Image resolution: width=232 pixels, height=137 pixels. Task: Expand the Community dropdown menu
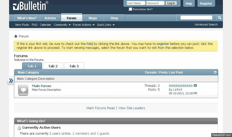point(62,25)
